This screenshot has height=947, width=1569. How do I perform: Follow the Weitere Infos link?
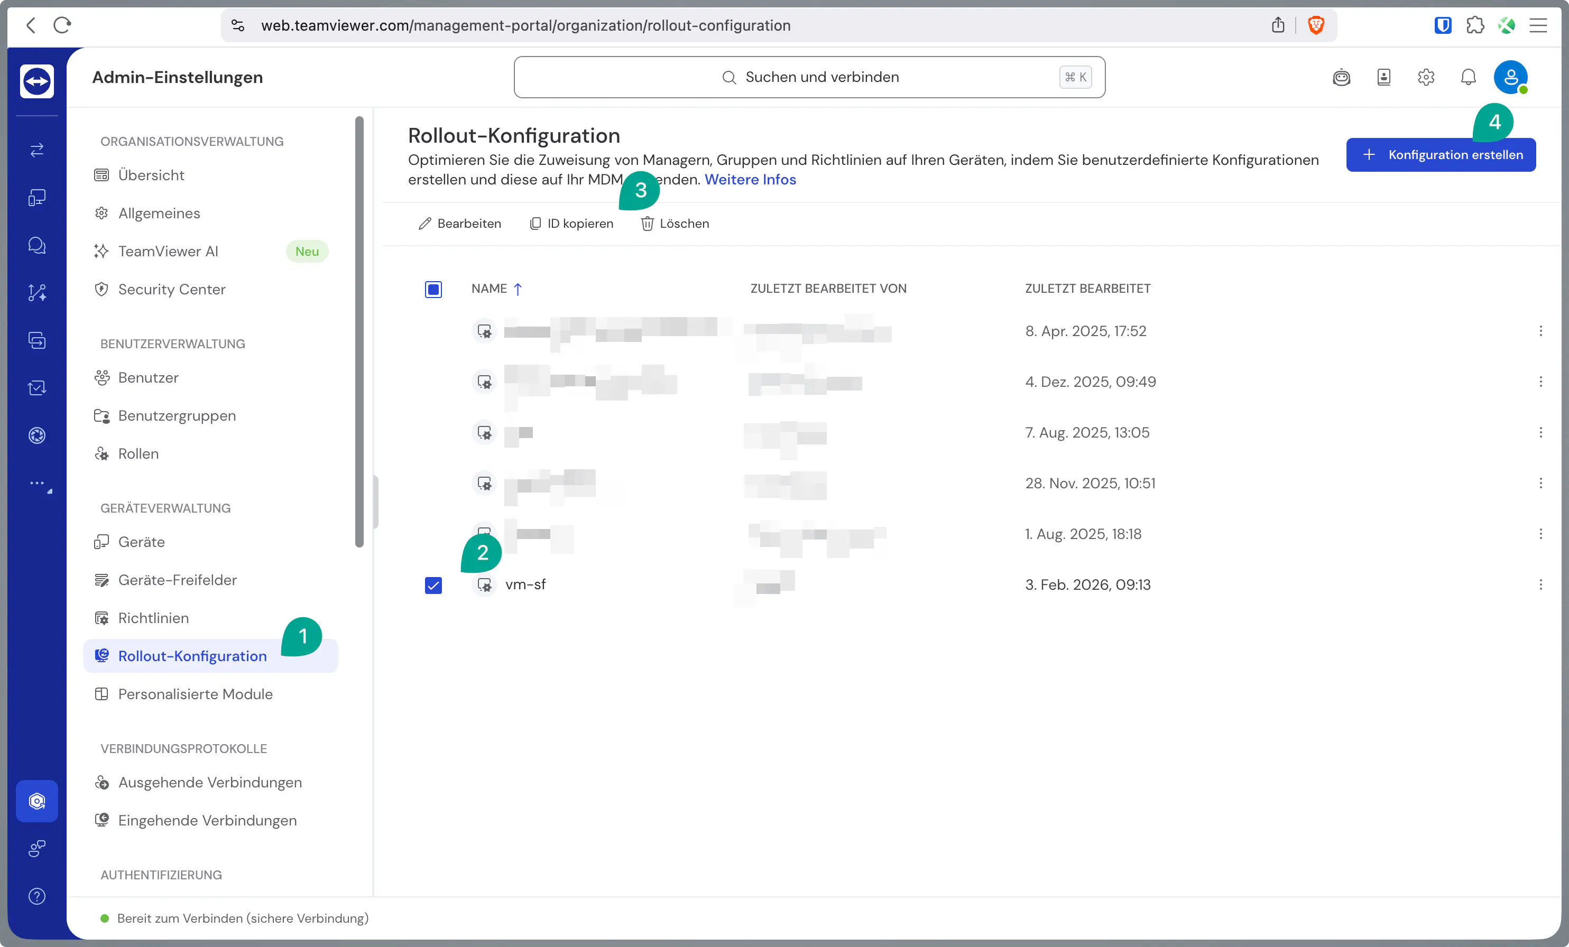tap(750, 180)
